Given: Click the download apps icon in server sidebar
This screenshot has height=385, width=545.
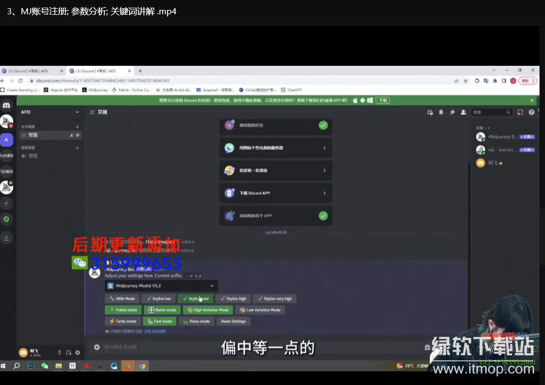Looking at the screenshot, I should click(7, 237).
